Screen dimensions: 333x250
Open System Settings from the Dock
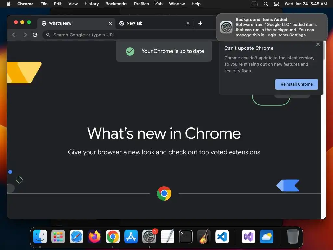click(149, 237)
